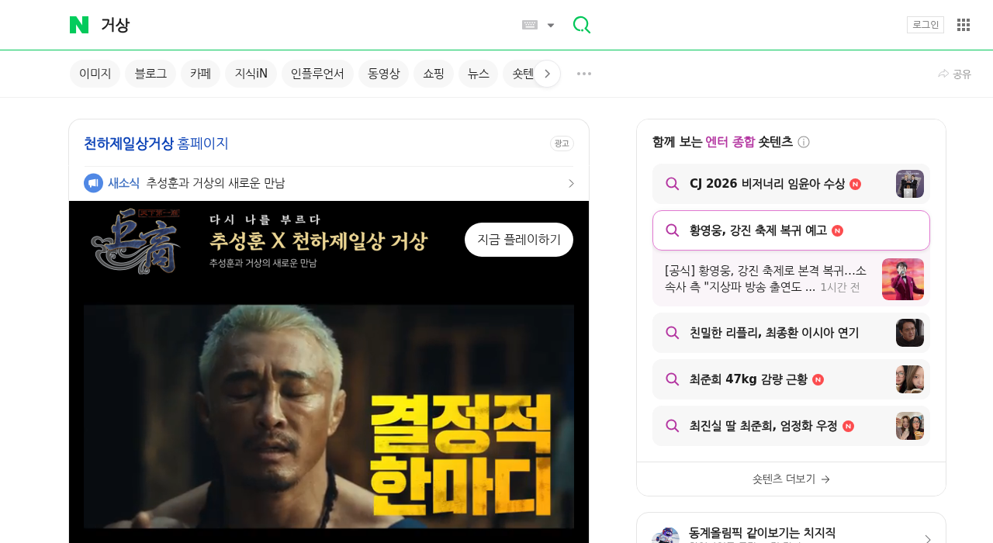Click the magnifier icon on 황영웅 suggestion
Viewport: 993px width, 543px height.
[673, 230]
